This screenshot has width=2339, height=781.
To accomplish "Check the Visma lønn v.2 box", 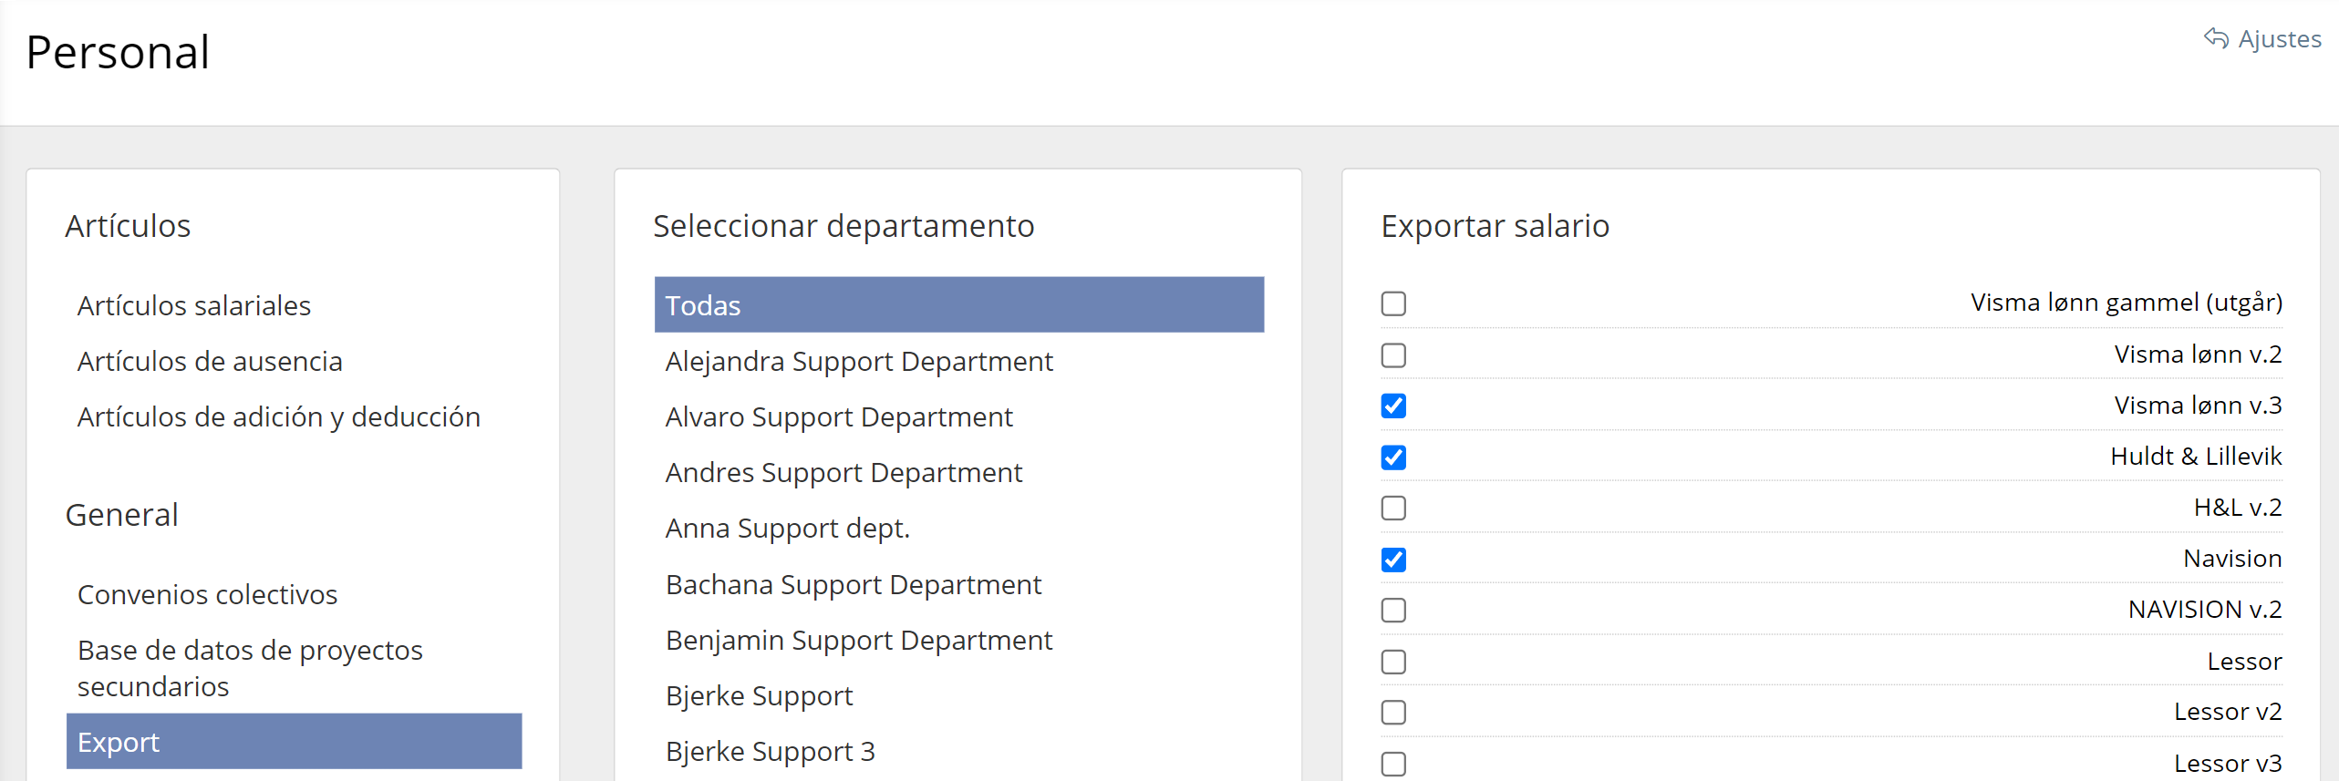I will click(x=1393, y=355).
